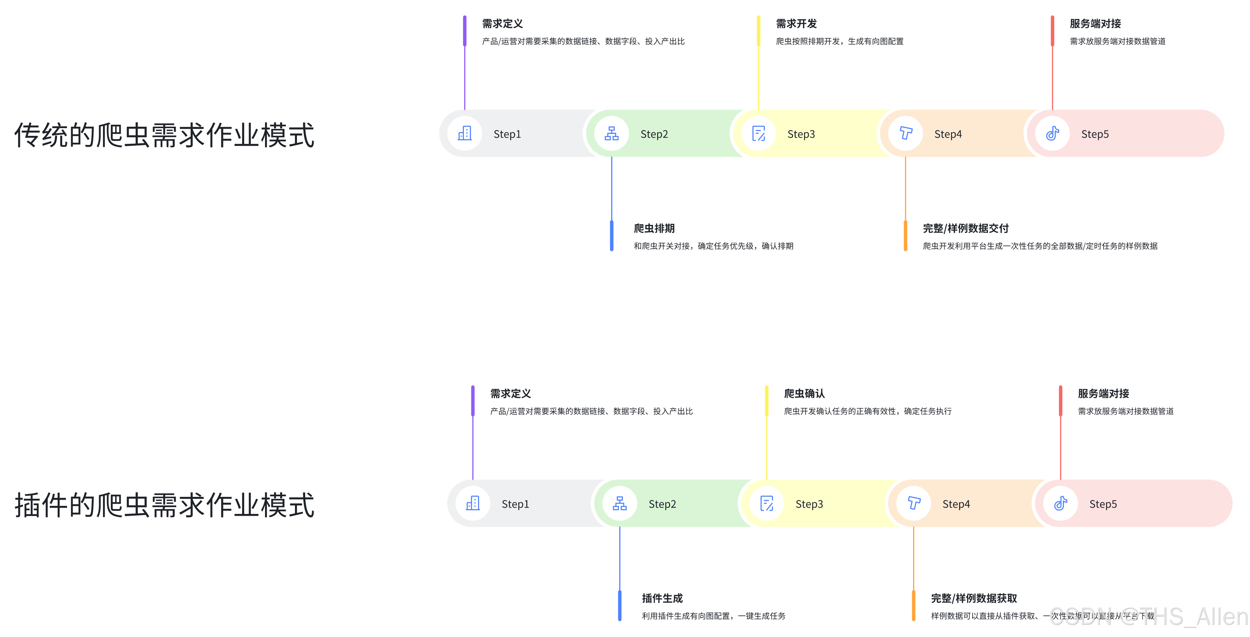Click the 插件生成 heading

tap(662, 598)
